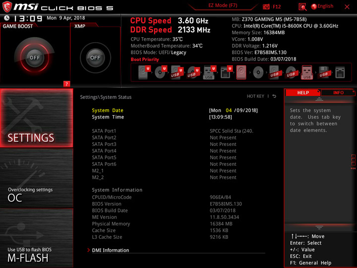This screenshot has height=268, width=357.
Task: Click the clock icon beside 13:09
Action: click(x=7, y=18)
